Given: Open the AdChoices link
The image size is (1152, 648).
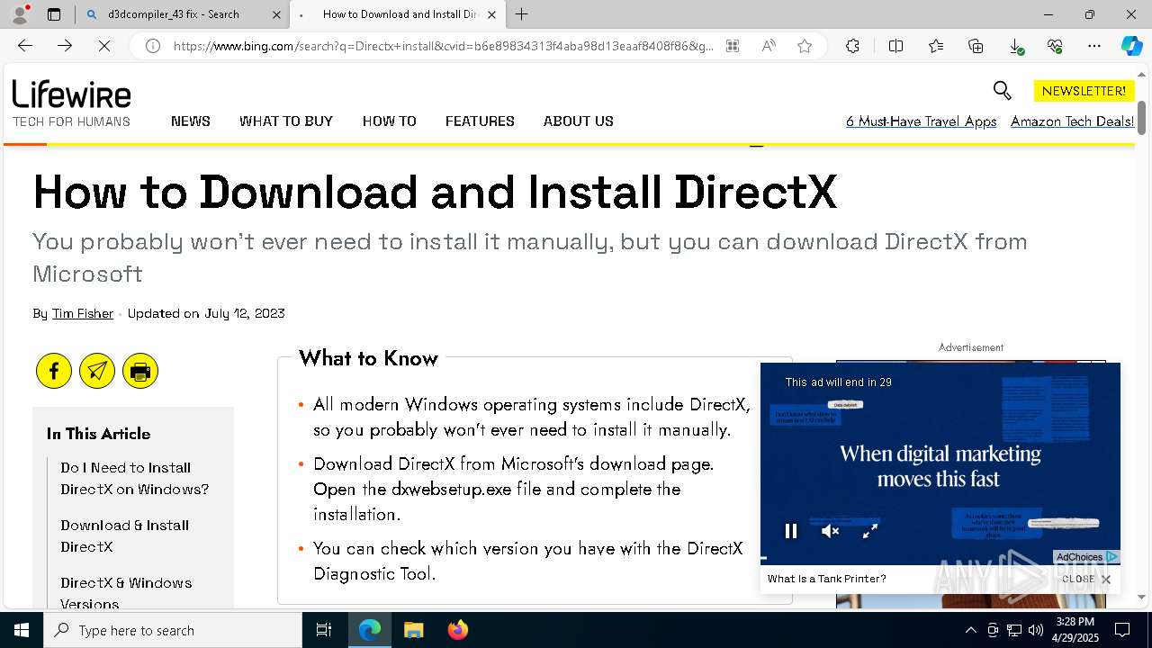Looking at the screenshot, I should (1085, 557).
